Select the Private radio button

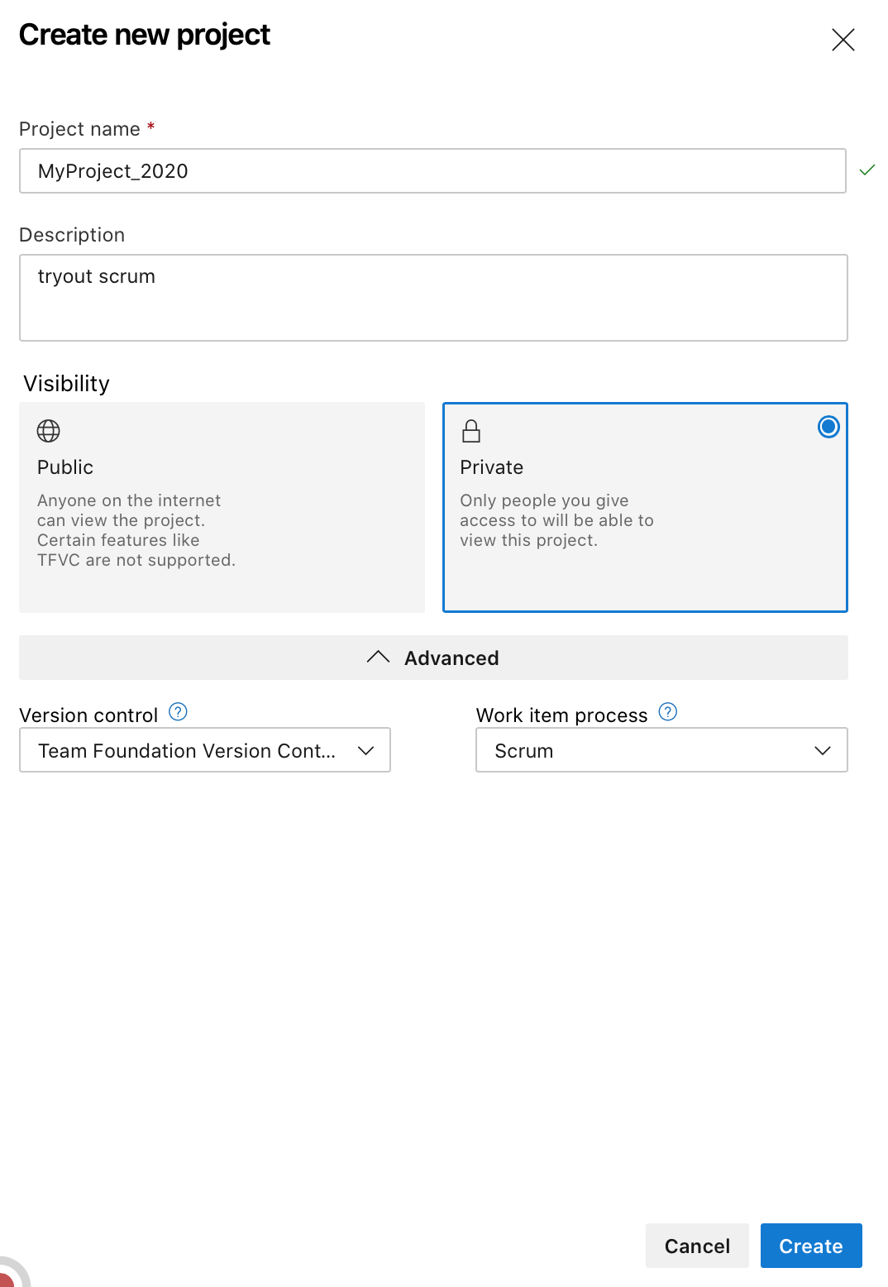click(828, 427)
